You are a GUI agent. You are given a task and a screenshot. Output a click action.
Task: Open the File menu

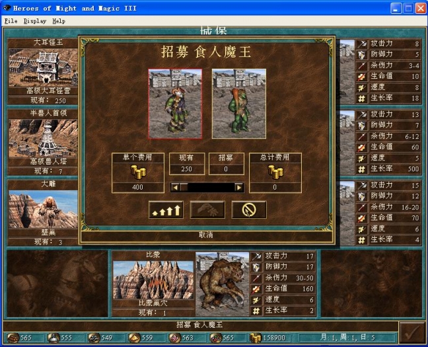click(x=11, y=21)
